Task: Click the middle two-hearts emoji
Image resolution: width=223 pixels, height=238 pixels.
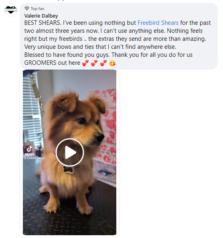Action: [x=94, y=63]
